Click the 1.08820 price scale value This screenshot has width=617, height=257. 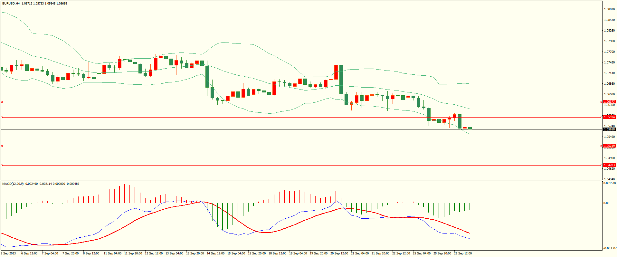pyautogui.click(x=609, y=9)
